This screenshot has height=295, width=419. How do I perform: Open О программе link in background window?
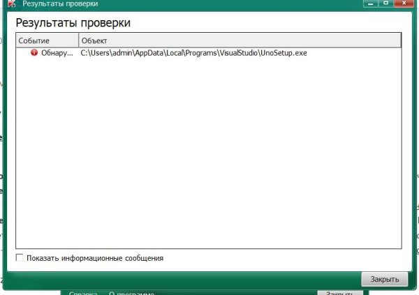coord(131,293)
